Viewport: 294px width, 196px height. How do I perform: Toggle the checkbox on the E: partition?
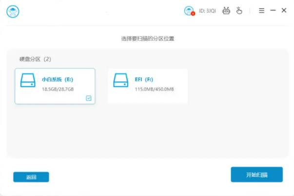(x=89, y=98)
